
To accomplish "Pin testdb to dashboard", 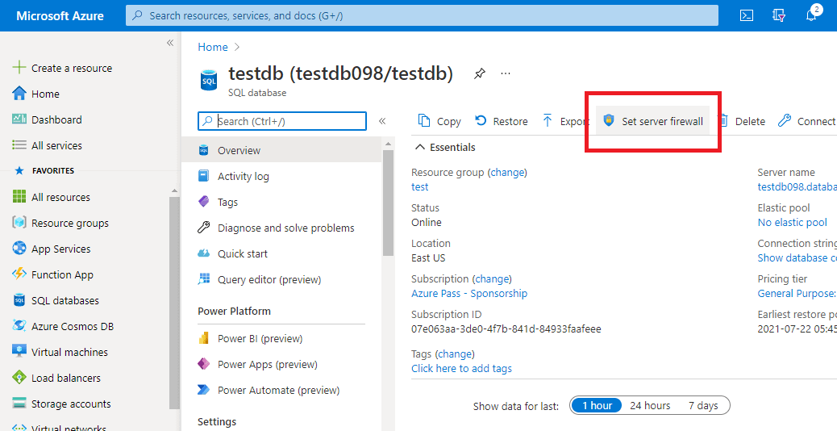I will [479, 73].
